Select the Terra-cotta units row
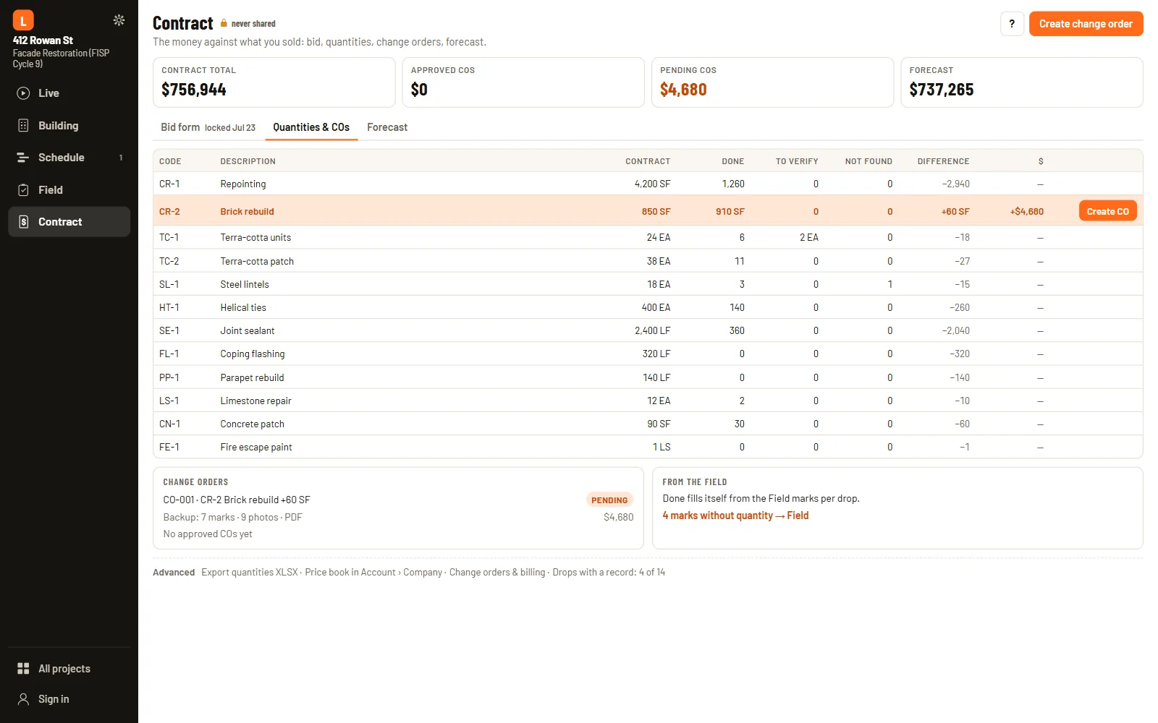The height and width of the screenshot is (723, 1158). click(648, 237)
